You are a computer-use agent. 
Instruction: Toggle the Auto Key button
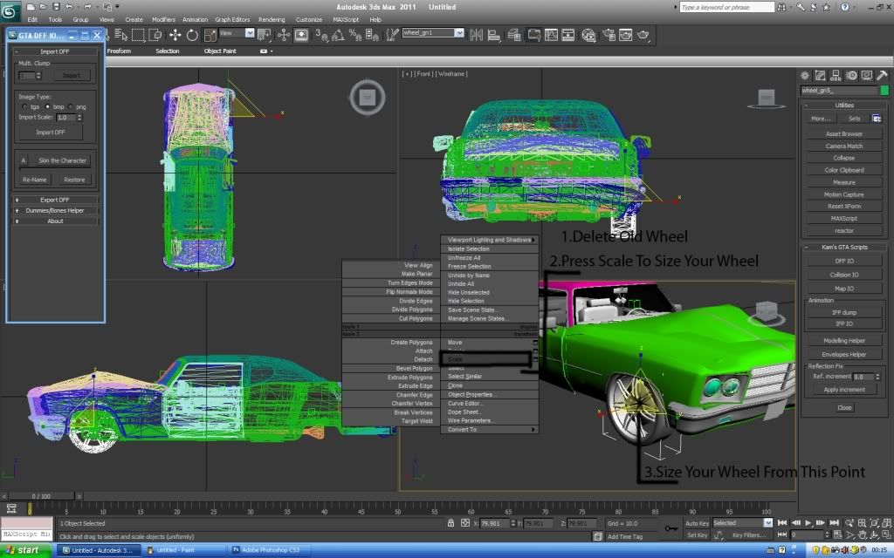(x=697, y=523)
